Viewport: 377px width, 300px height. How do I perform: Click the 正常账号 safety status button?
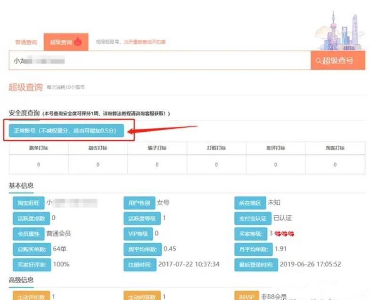pyautogui.click(x=66, y=130)
